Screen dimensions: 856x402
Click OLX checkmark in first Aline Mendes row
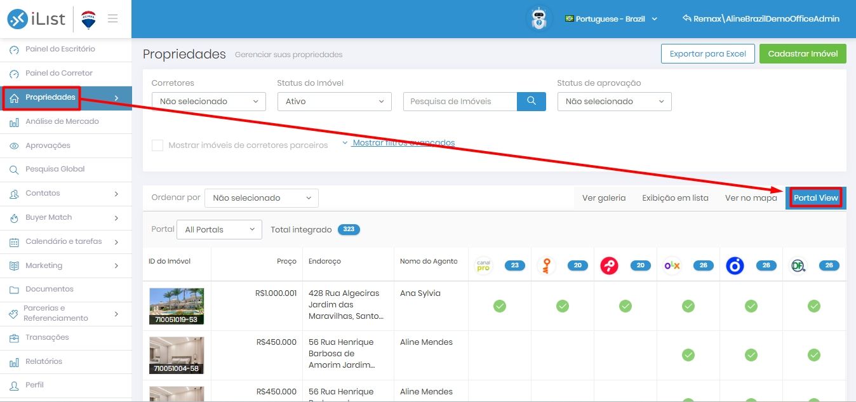pyautogui.click(x=688, y=355)
